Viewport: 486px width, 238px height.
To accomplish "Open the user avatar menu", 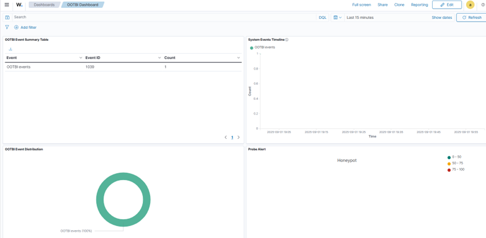I will (x=470, y=5).
